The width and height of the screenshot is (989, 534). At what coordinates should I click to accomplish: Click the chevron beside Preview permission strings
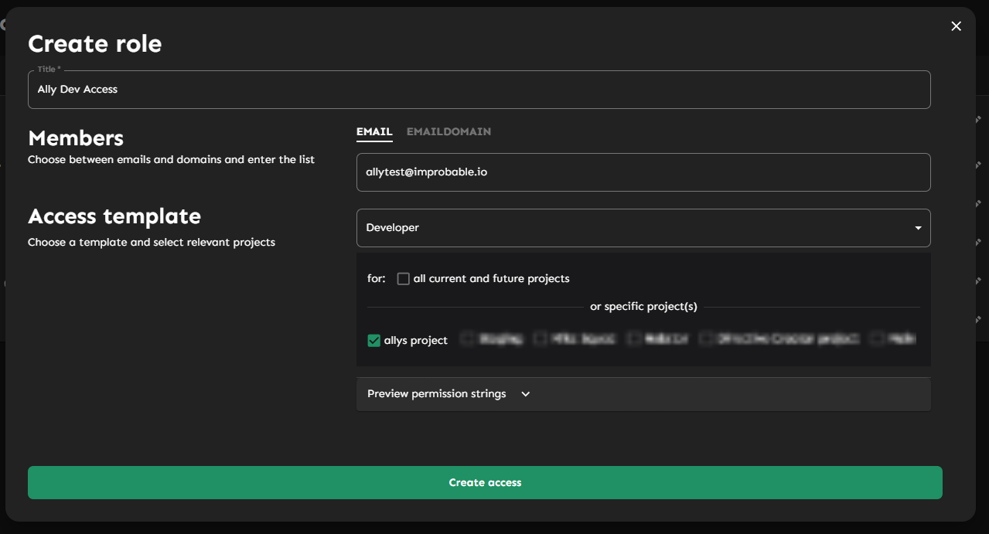click(526, 394)
